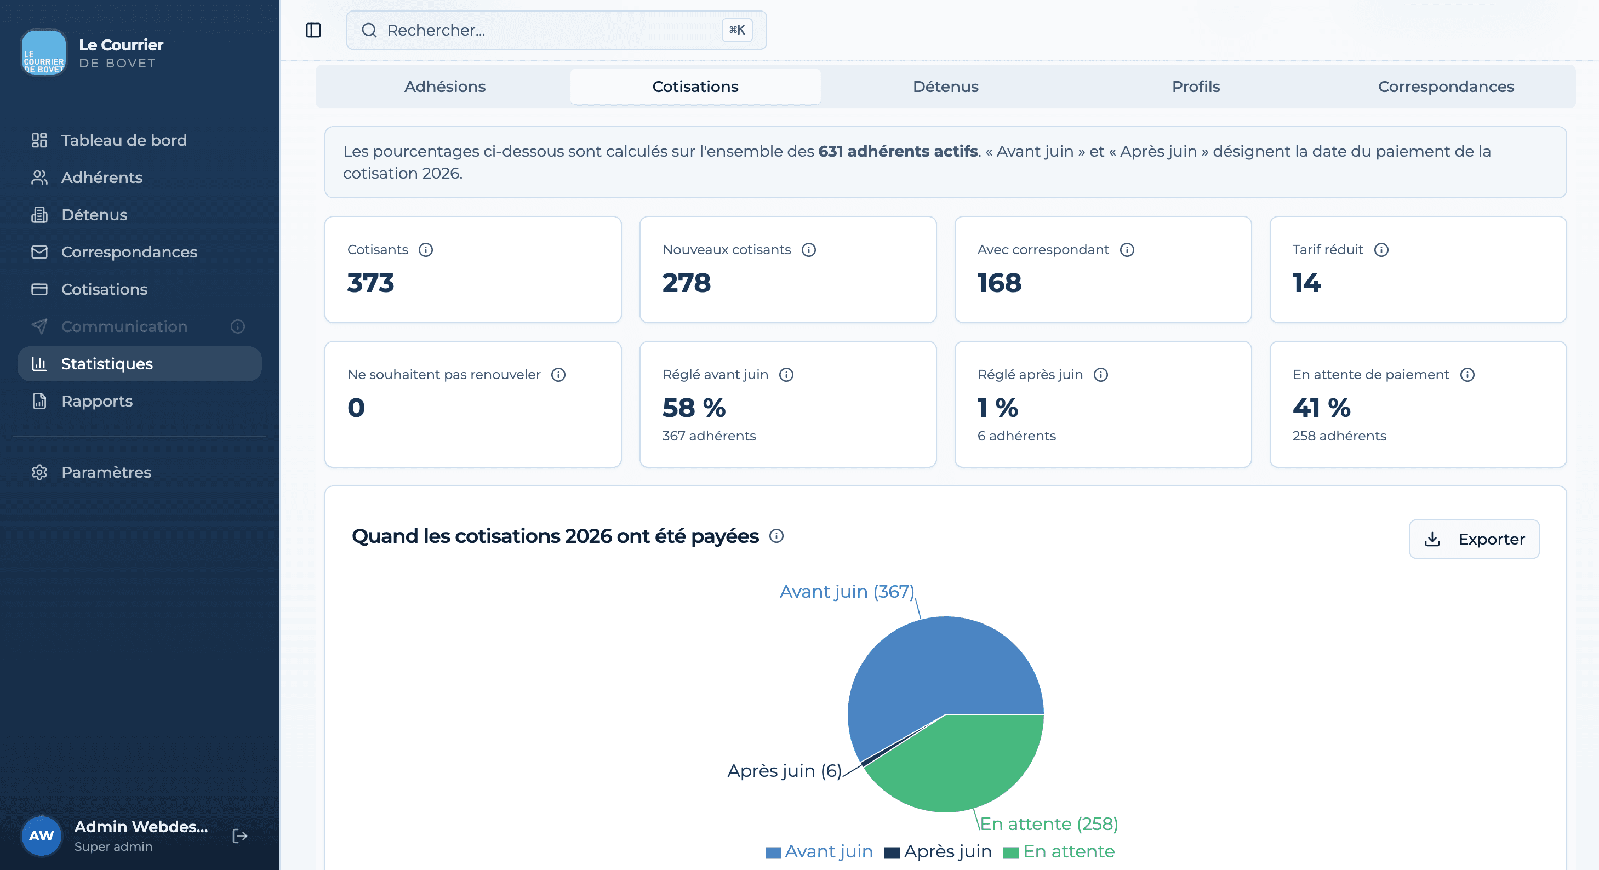Click the Tarif réduit value 14
Image resolution: width=1599 pixels, height=870 pixels.
click(x=1306, y=283)
